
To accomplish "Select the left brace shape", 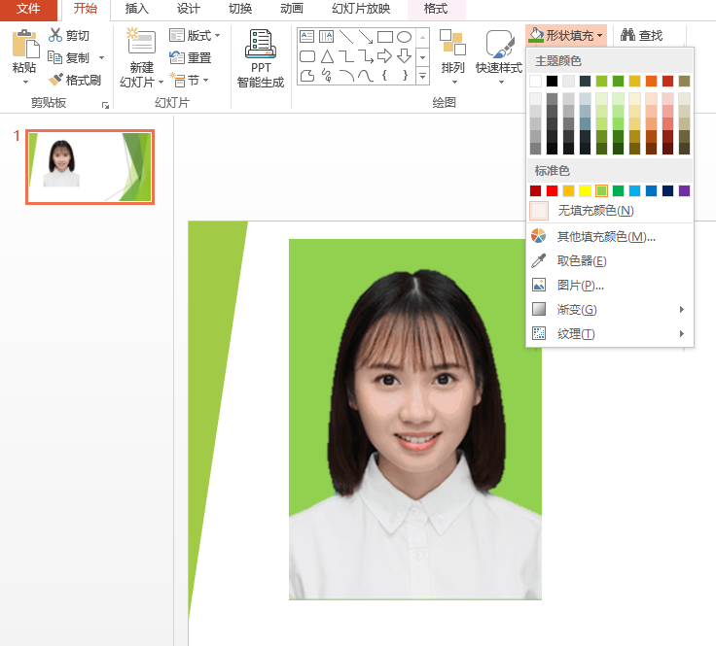I will (384, 75).
